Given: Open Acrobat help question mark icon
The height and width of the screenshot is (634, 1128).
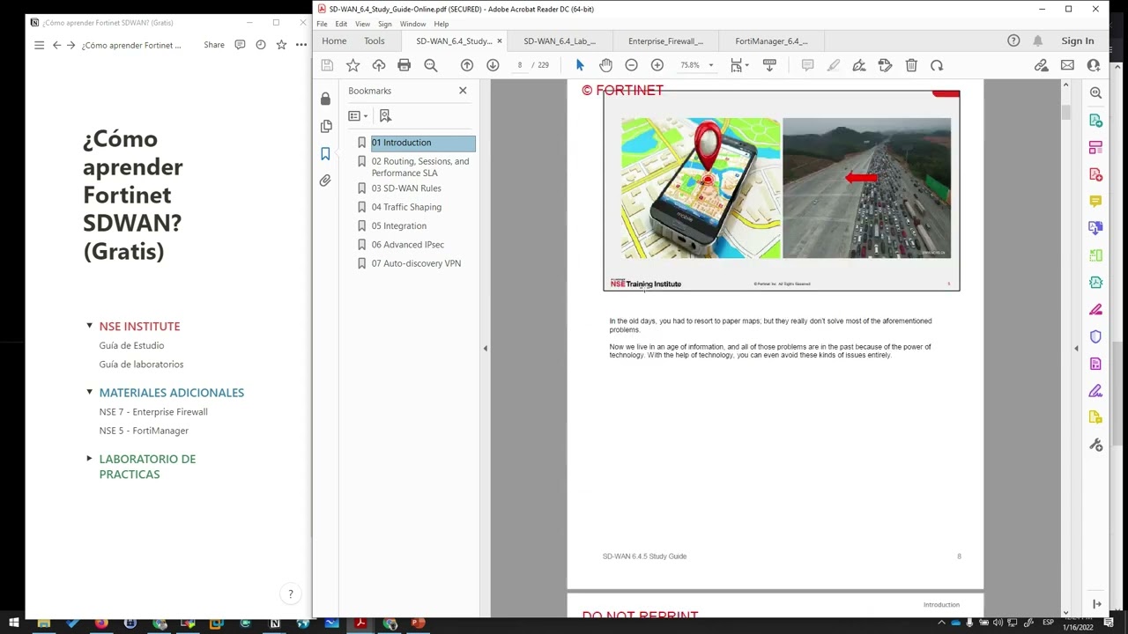Looking at the screenshot, I should tap(1013, 41).
